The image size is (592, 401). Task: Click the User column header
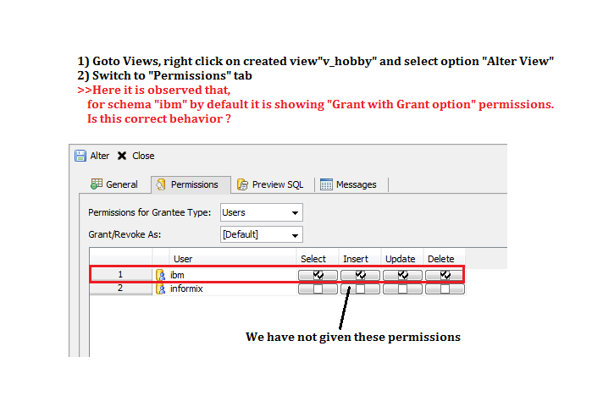[183, 259]
